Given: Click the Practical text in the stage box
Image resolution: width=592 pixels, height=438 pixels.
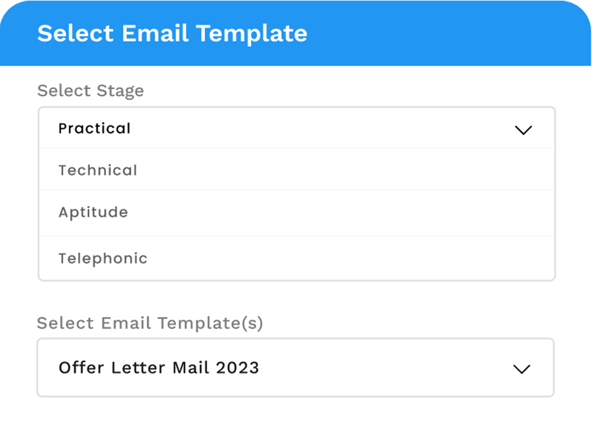Looking at the screenshot, I should 95,128.
